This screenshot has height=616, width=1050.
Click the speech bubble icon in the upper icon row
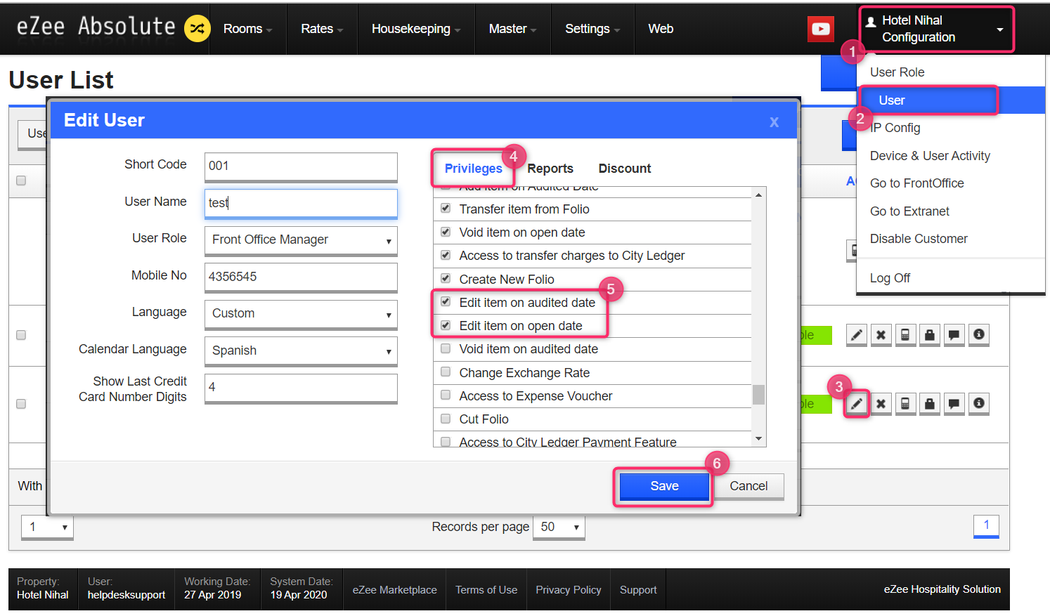(x=954, y=335)
